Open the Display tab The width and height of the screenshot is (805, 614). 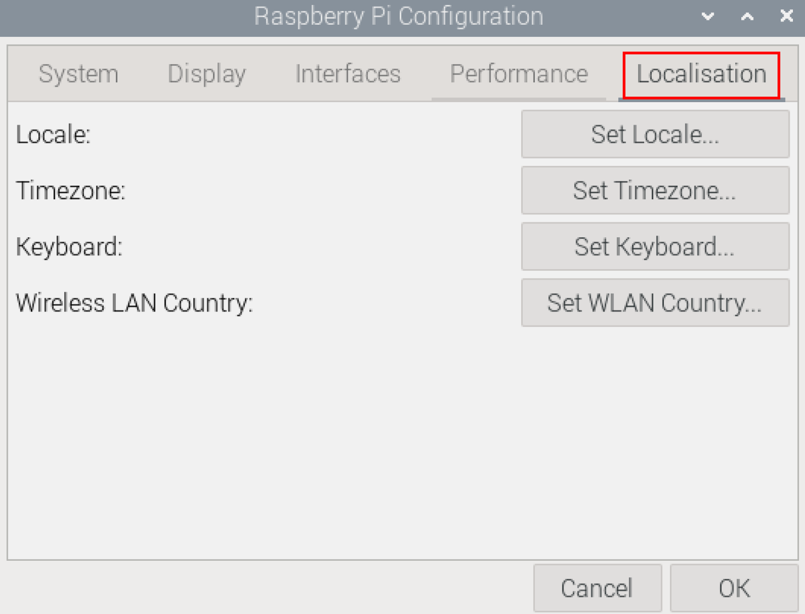[x=206, y=74]
